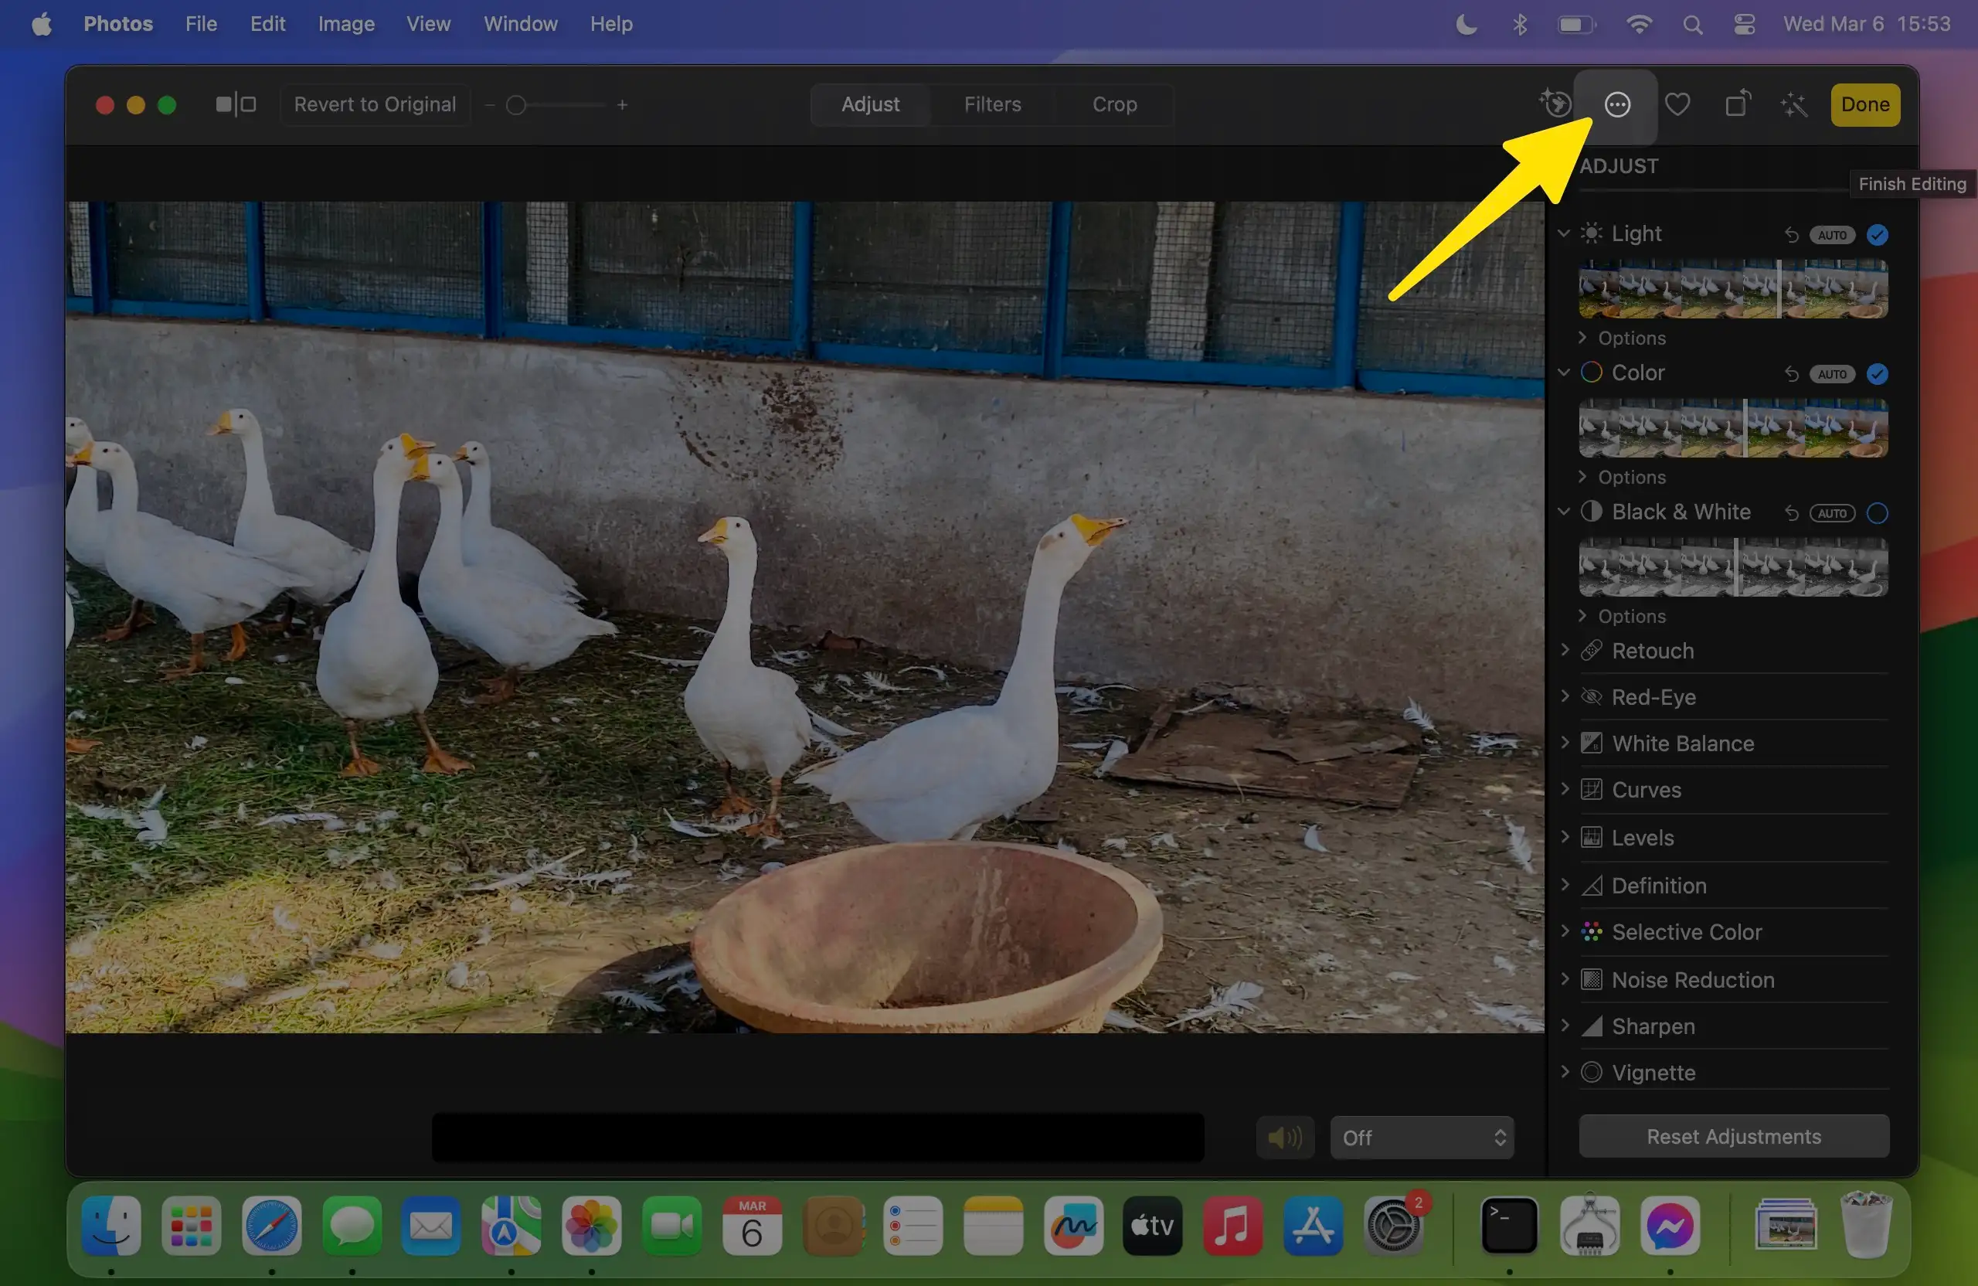Click the Reset Adjustments button

pos(1733,1135)
